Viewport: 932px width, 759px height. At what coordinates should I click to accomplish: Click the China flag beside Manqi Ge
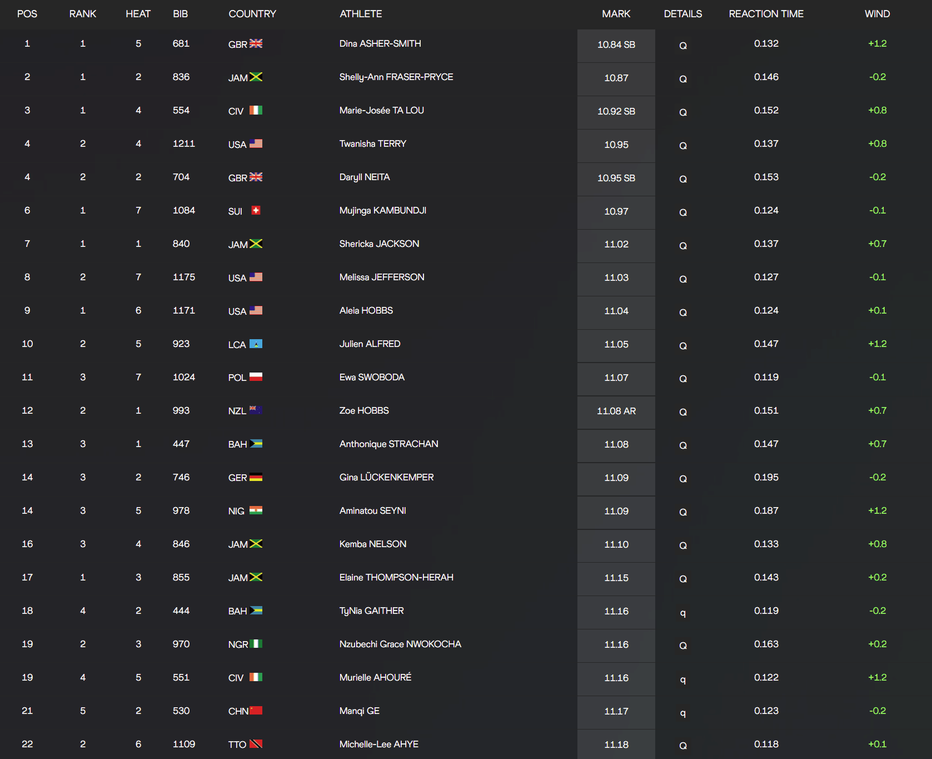click(x=256, y=711)
